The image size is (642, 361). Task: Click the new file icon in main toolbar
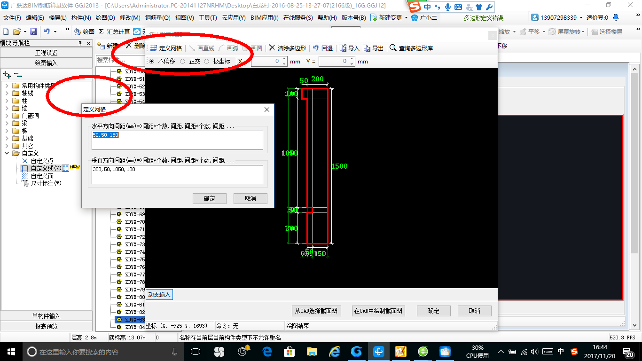(6, 31)
